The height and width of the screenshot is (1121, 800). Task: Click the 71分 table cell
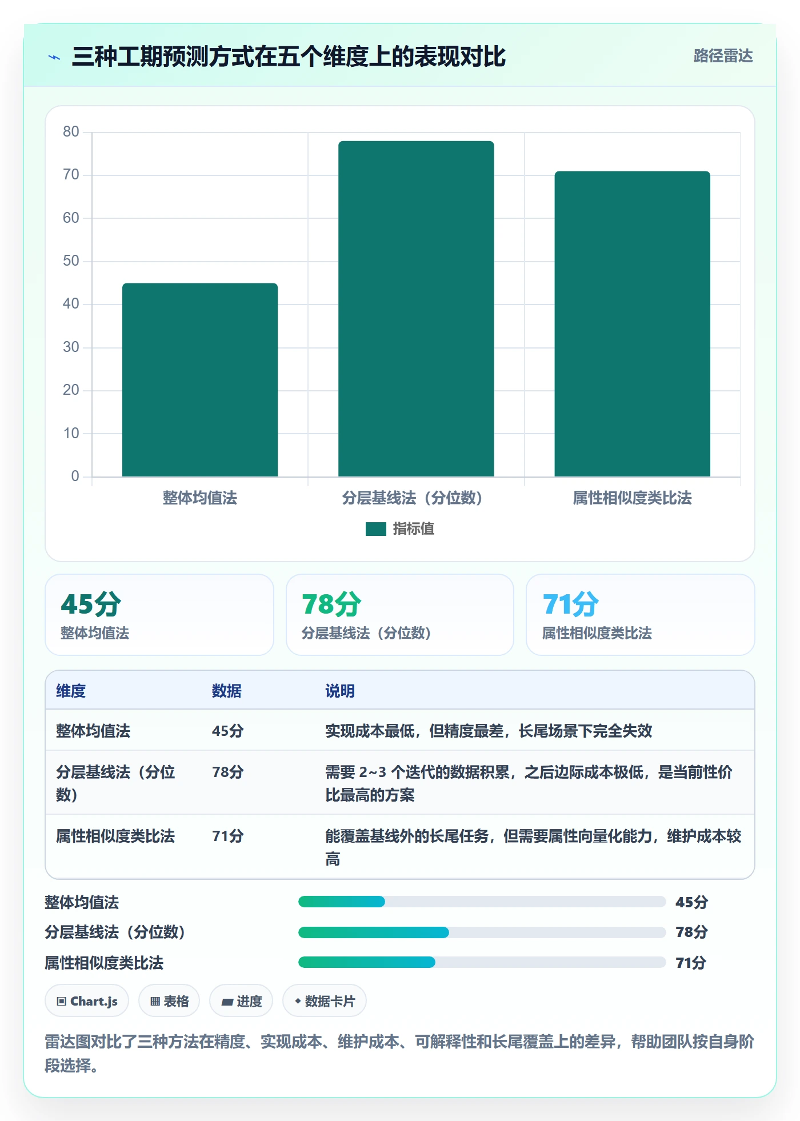click(227, 836)
